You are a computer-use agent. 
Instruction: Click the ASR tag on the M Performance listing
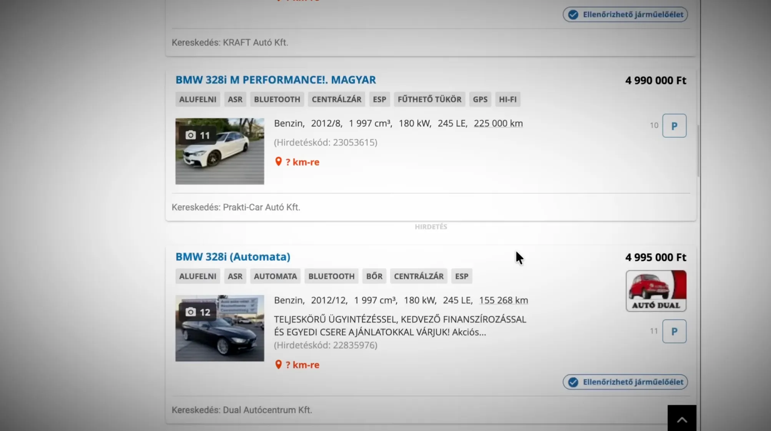click(235, 99)
